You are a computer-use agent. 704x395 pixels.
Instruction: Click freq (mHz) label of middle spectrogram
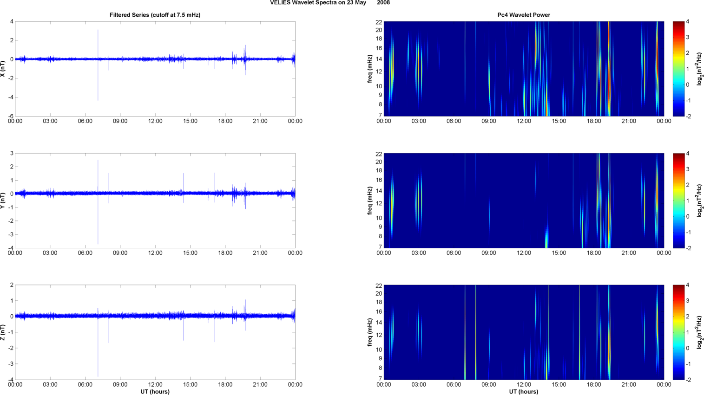tap(370, 201)
